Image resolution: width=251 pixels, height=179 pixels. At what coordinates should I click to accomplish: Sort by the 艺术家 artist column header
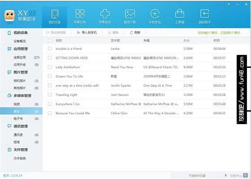(115, 41)
